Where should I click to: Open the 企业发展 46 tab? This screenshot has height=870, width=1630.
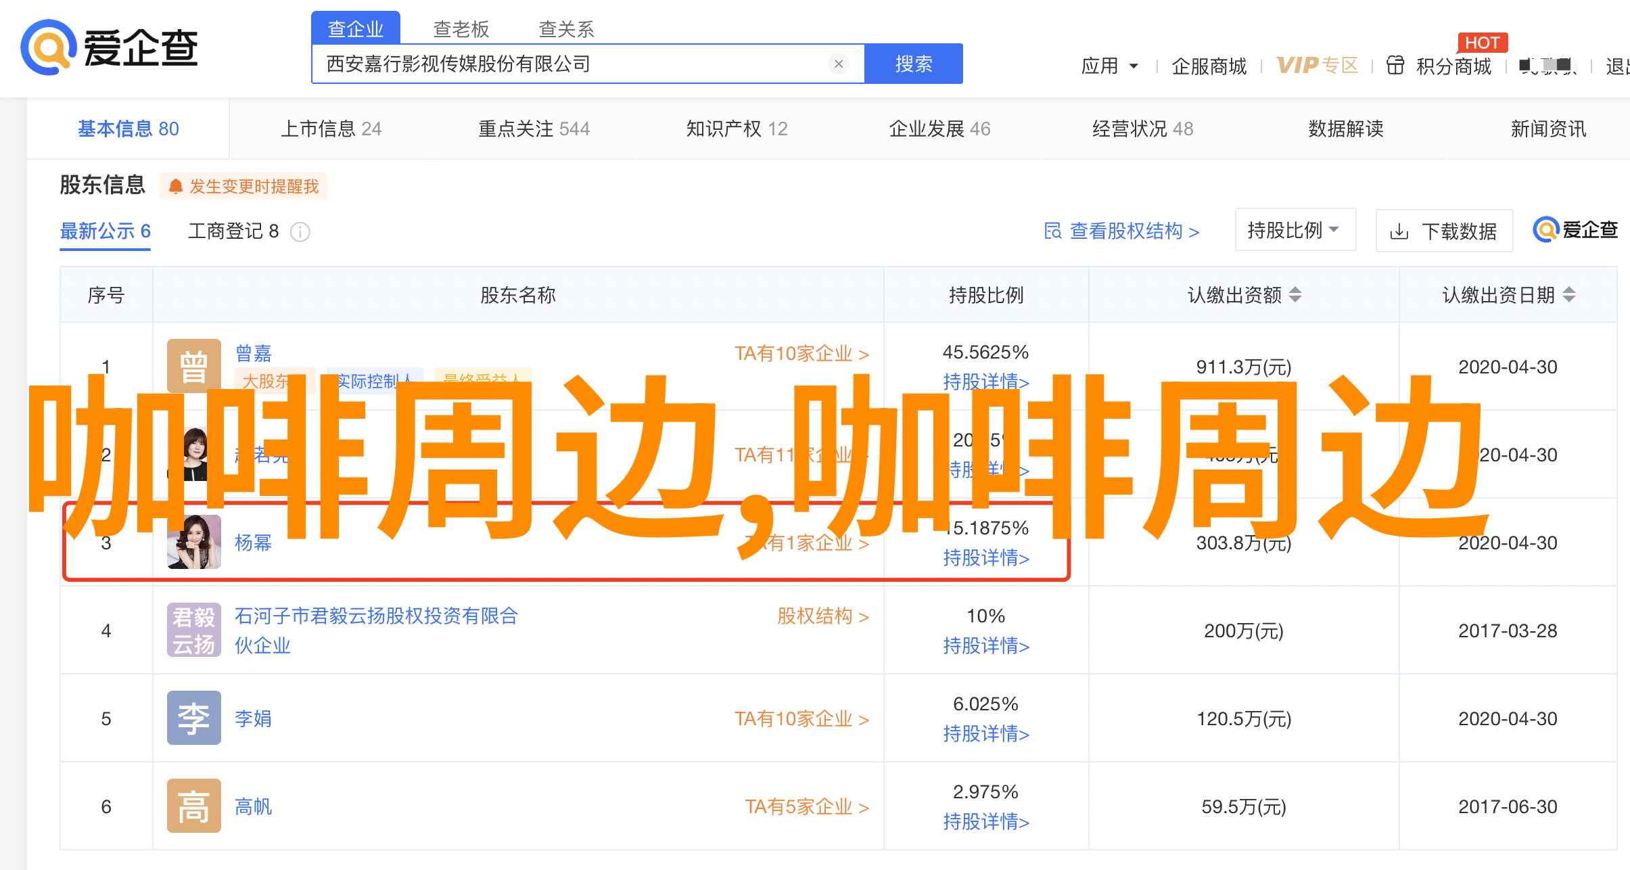(940, 129)
